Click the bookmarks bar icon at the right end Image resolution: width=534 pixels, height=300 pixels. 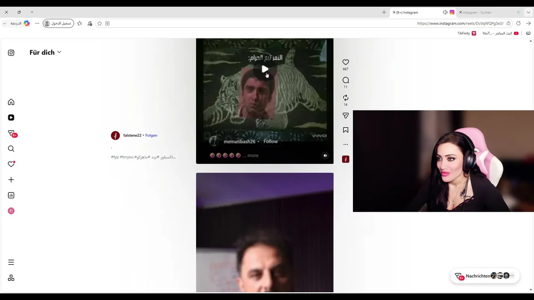[528, 33]
